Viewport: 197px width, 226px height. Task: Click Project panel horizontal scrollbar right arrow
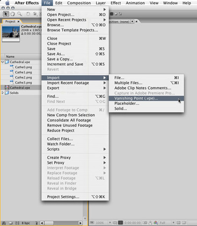[x=80, y=223]
